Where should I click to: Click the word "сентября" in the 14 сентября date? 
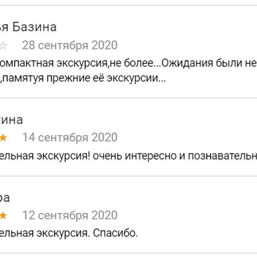[64, 138]
